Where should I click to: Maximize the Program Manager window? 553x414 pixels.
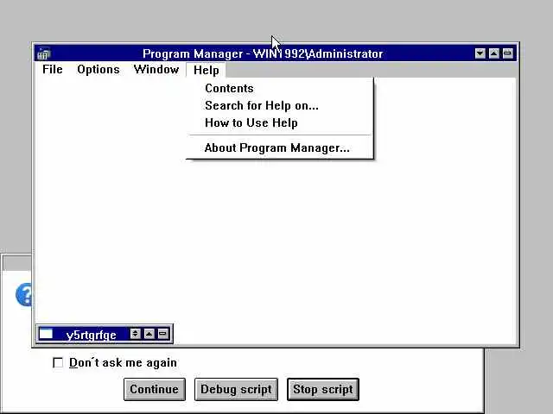[x=493, y=53]
